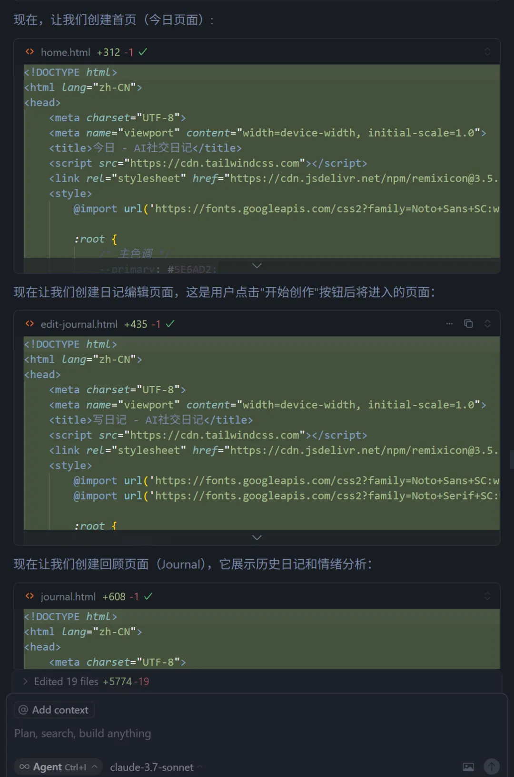Click the applied checkmark beside edit-journal.html
The width and height of the screenshot is (514, 777).
170,324
